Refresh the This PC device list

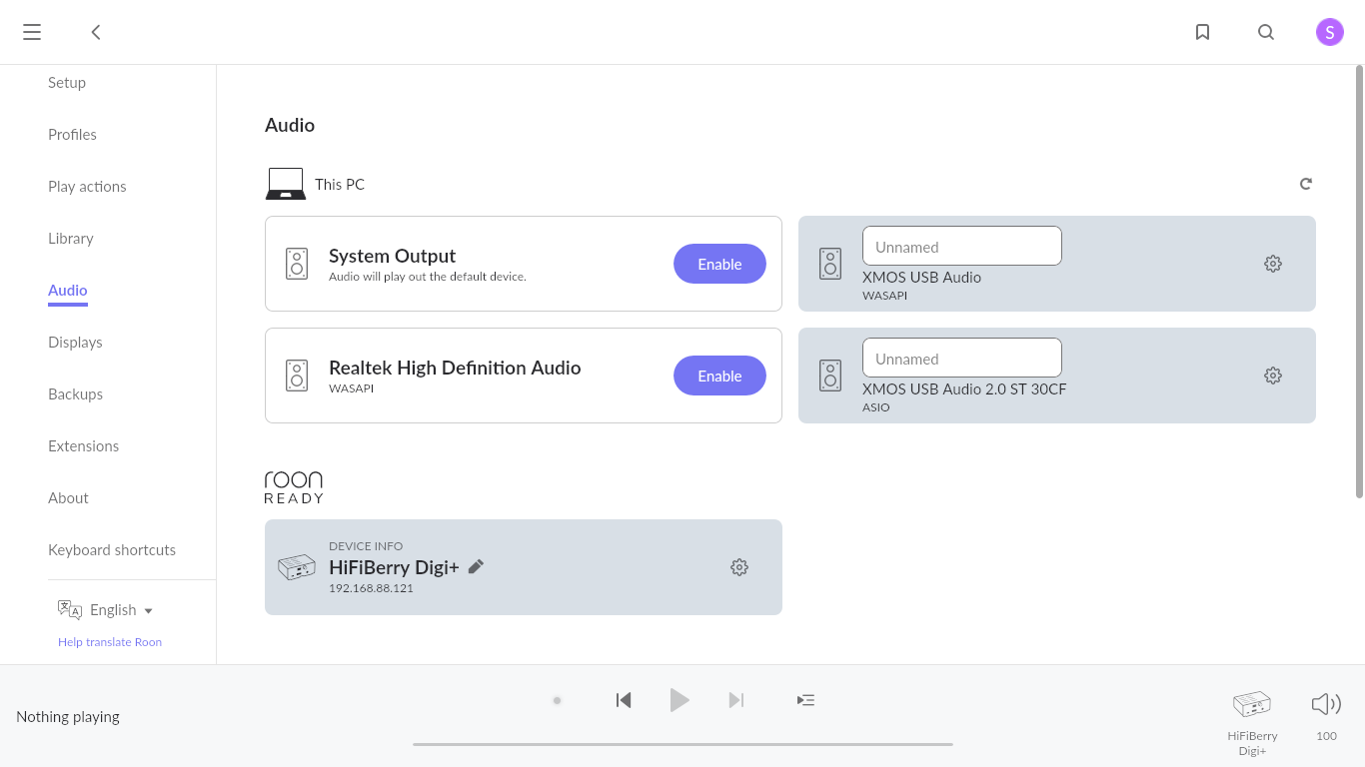(x=1306, y=184)
